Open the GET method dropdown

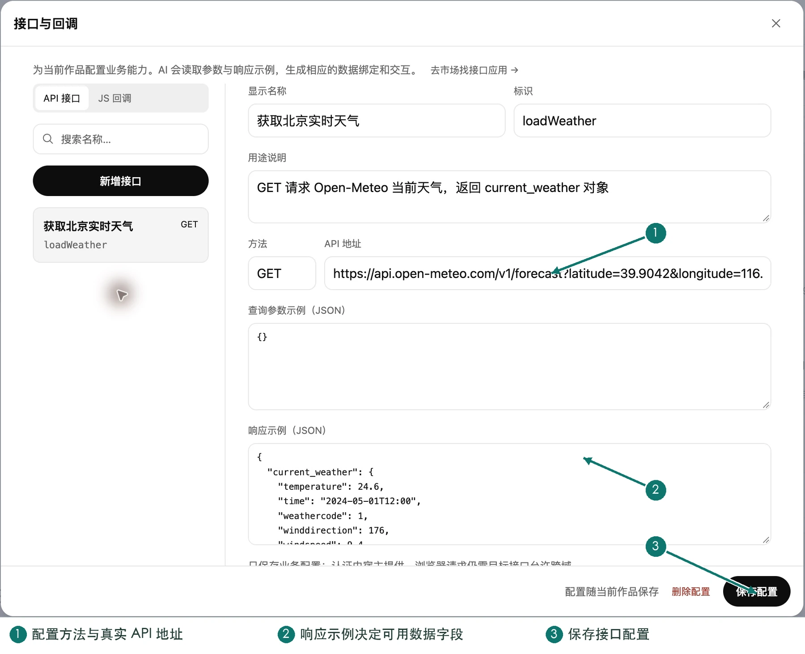pos(282,273)
